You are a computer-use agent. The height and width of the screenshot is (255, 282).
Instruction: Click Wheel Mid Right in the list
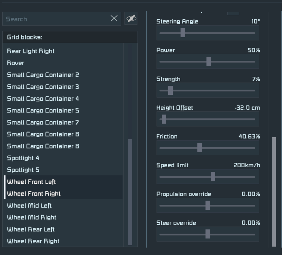coord(32,217)
